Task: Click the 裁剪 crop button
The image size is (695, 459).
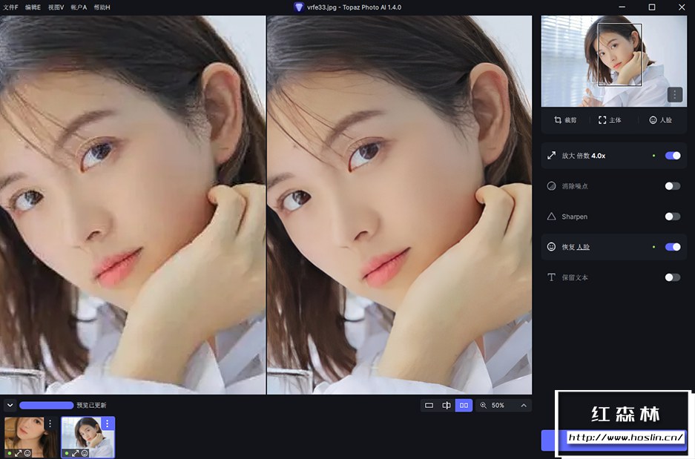Action: 565,119
